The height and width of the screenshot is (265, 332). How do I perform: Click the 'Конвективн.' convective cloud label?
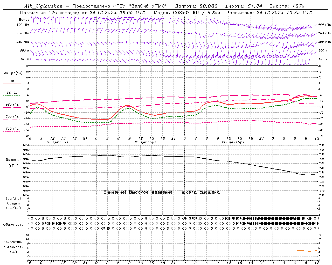[13, 242]
